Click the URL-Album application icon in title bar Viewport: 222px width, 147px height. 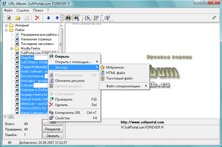tap(4, 4)
